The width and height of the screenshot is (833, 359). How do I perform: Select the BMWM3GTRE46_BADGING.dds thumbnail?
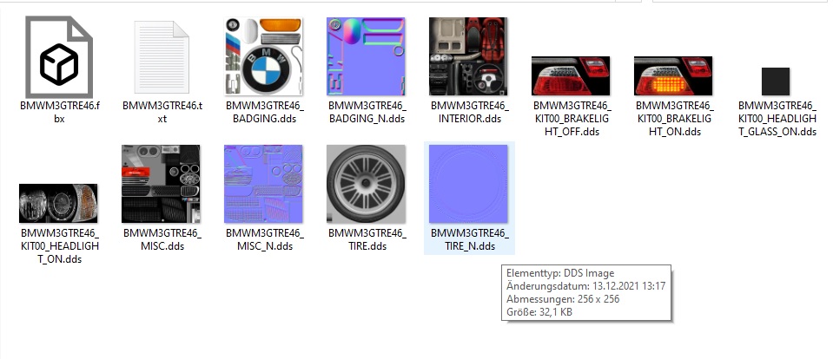tap(264, 56)
